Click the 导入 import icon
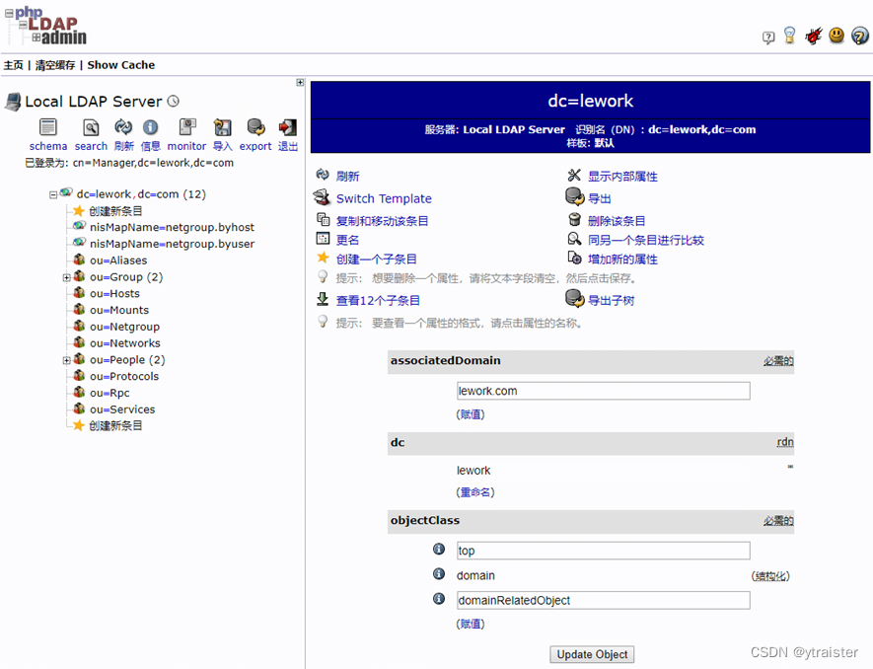 coord(223,128)
